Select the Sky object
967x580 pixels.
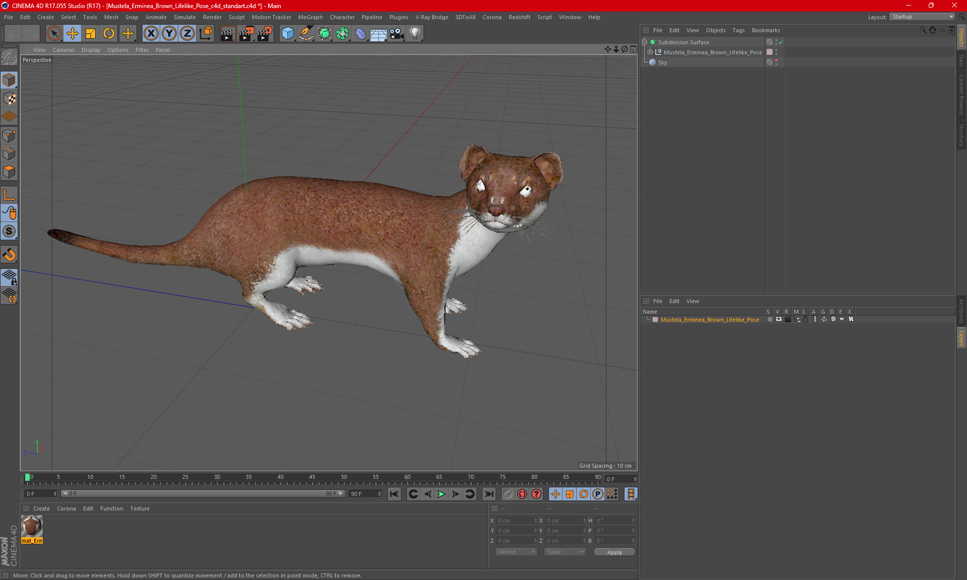pos(662,62)
